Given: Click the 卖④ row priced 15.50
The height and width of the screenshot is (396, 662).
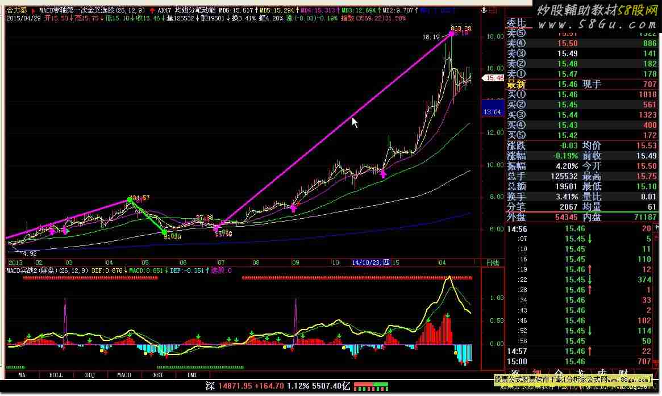Looking at the screenshot, I should coord(582,44).
